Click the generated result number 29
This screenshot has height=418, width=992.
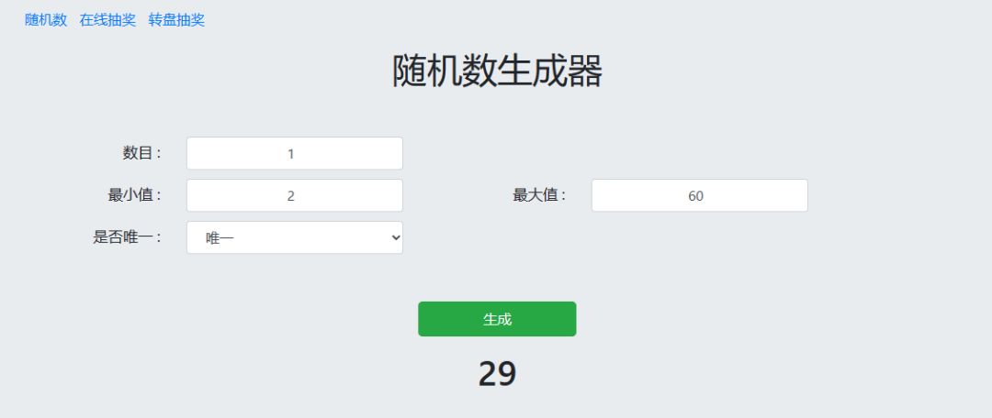497,374
